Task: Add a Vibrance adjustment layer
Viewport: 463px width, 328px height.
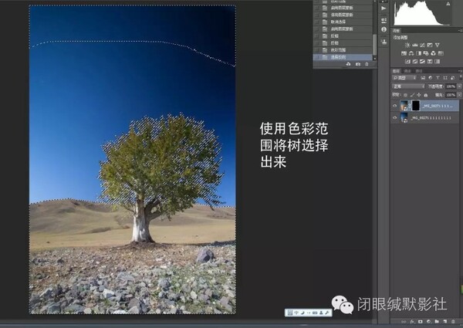Action: 438,45
